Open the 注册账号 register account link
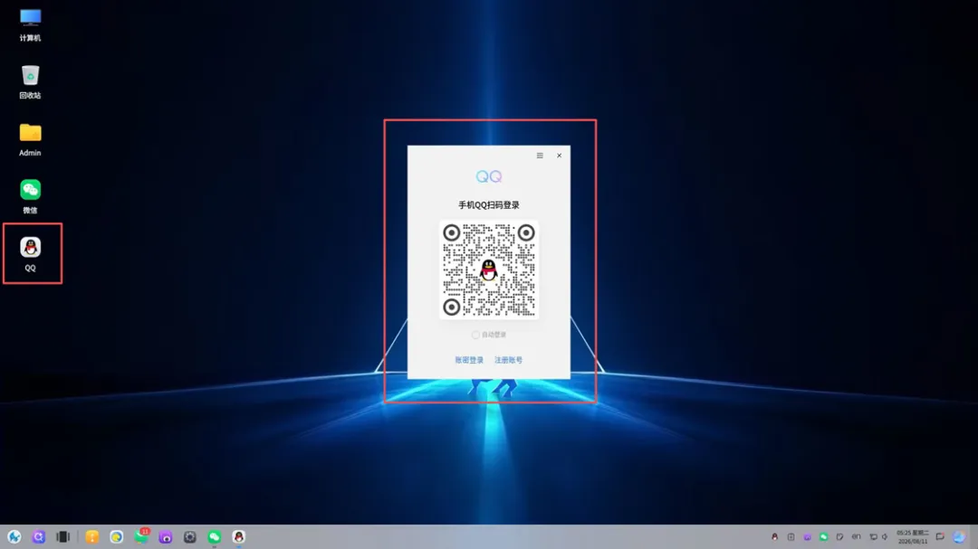The width and height of the screenshot is (978, 549). click(508, 360)
